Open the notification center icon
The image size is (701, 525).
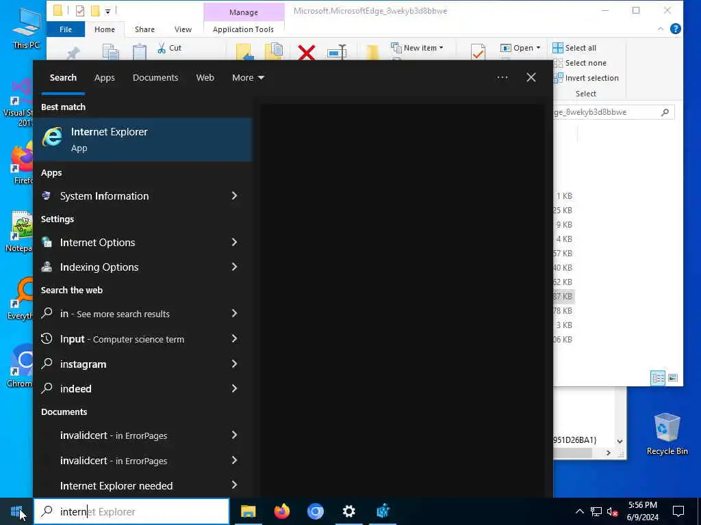tap(678, 511)
